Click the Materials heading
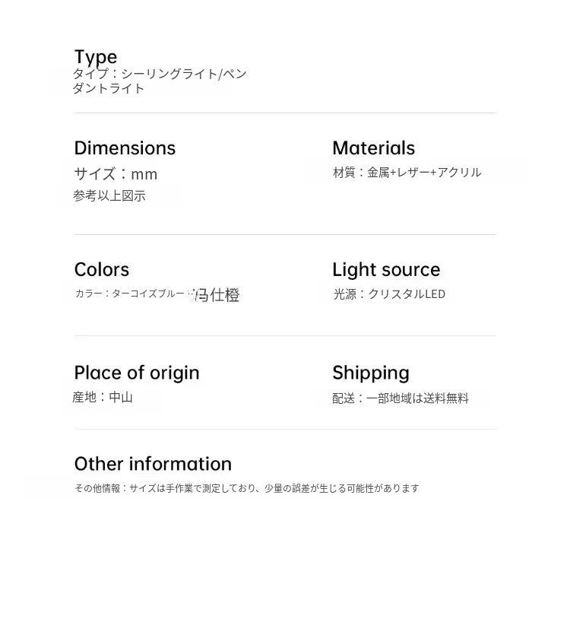The width and height of the screenshot is (570, 638). coord(373,148)
